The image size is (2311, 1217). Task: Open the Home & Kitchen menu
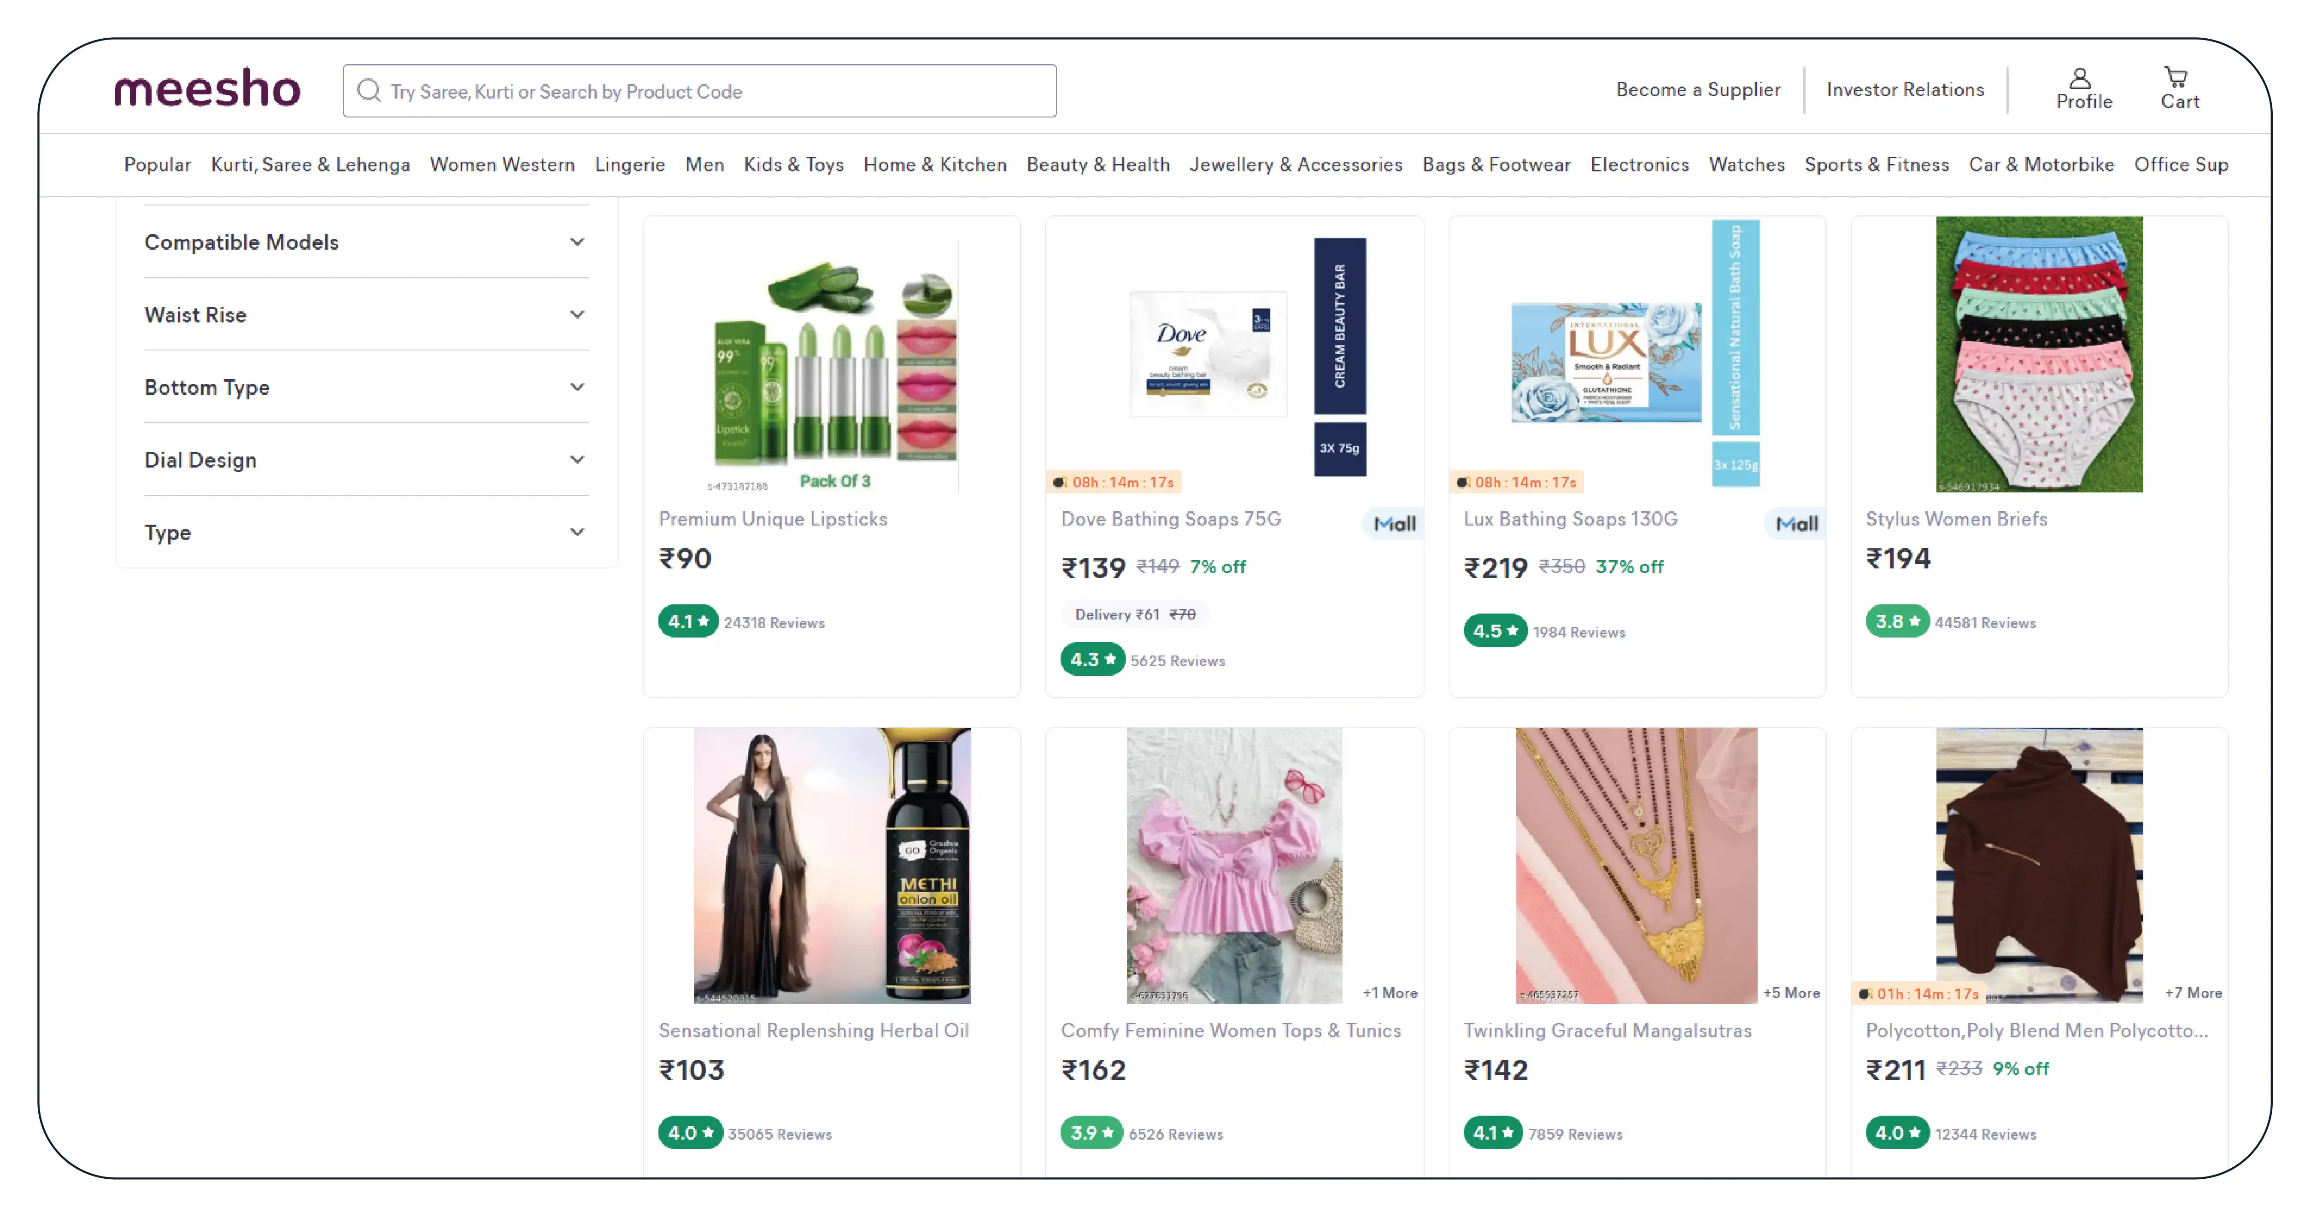[x=935, y=165]
